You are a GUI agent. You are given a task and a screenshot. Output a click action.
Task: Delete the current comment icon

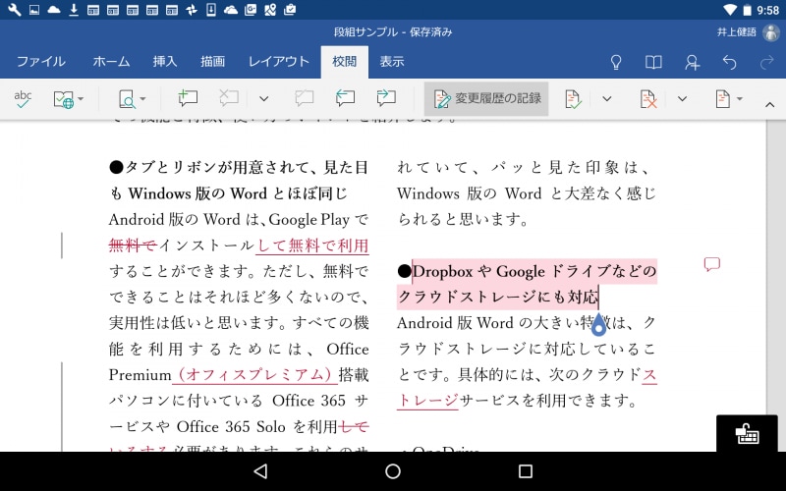[x=228, y=98]
